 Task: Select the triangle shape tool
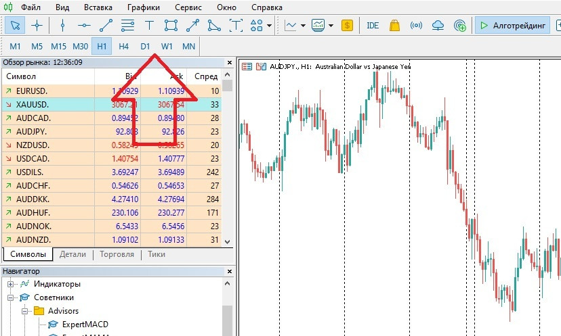tap(214, 25)
